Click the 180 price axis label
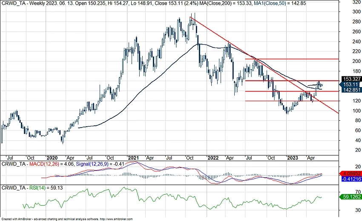Viewport: 362px width, 221px height. [357, 71]
